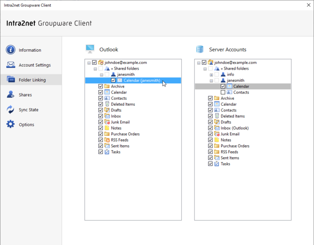Click the server Junk Email icon
314x245 pixels.
217,134
